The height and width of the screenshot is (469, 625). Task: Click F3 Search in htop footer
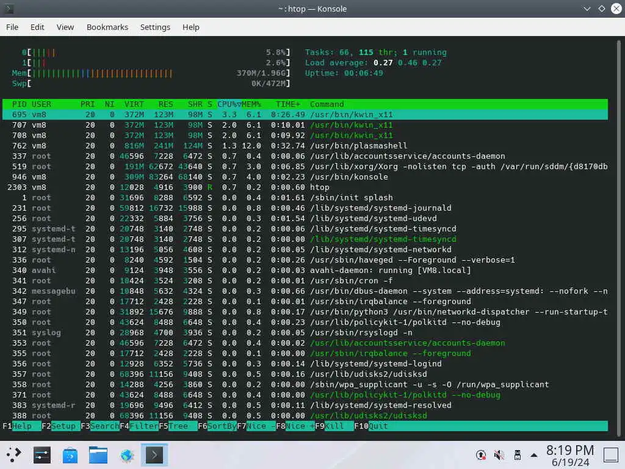coord(99,426)
